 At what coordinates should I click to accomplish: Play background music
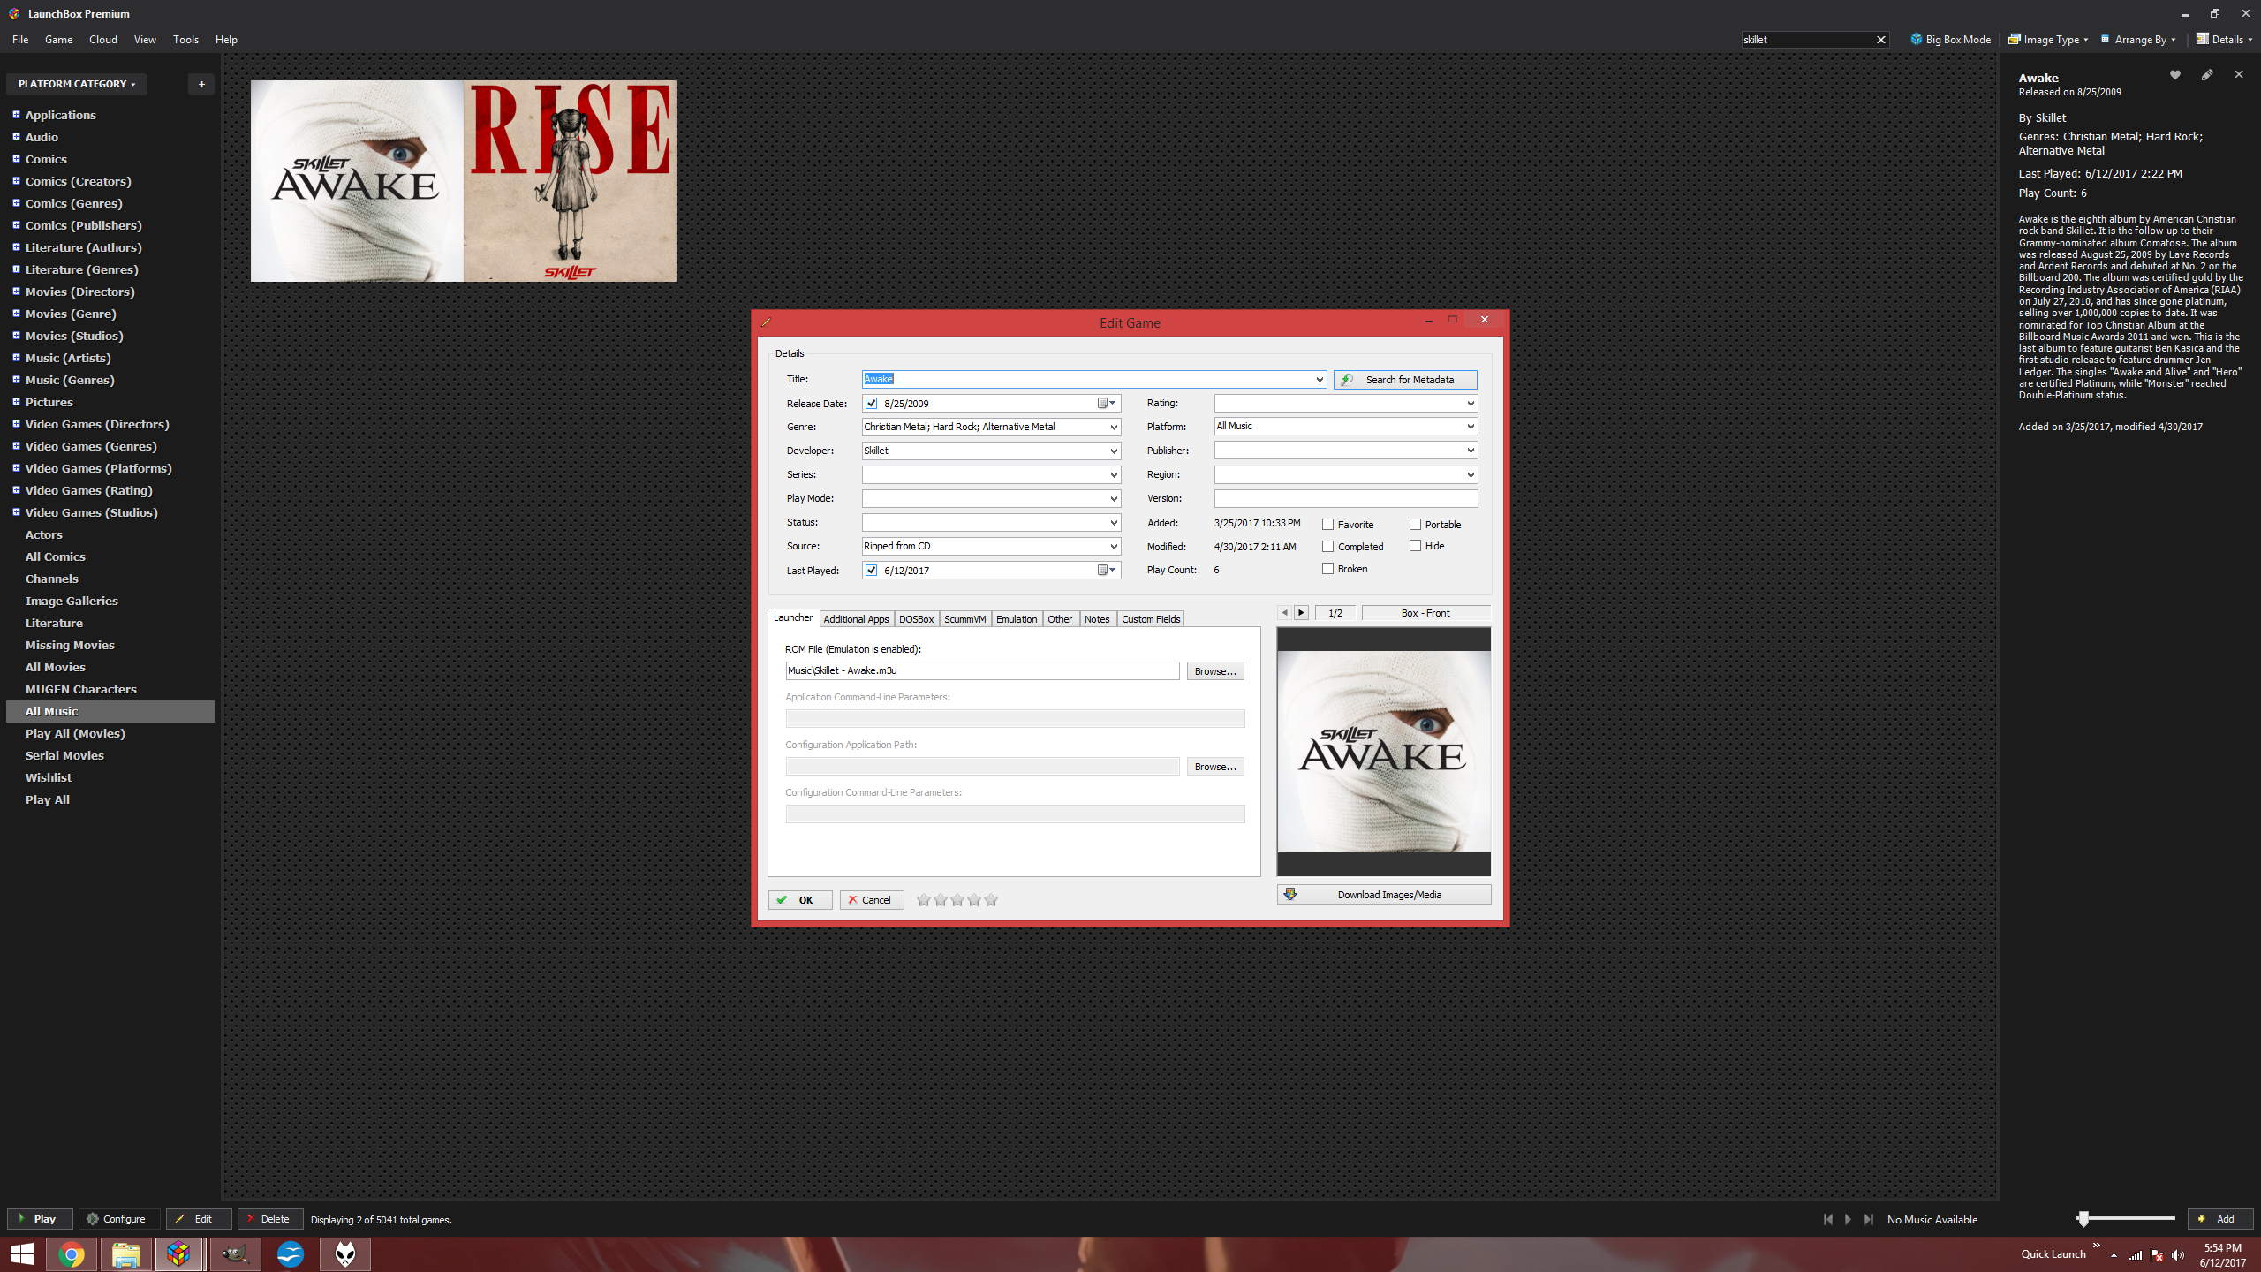(1848, 1219)
